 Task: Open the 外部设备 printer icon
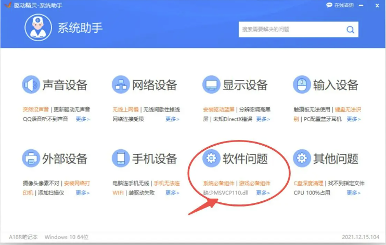pos(31,158)
